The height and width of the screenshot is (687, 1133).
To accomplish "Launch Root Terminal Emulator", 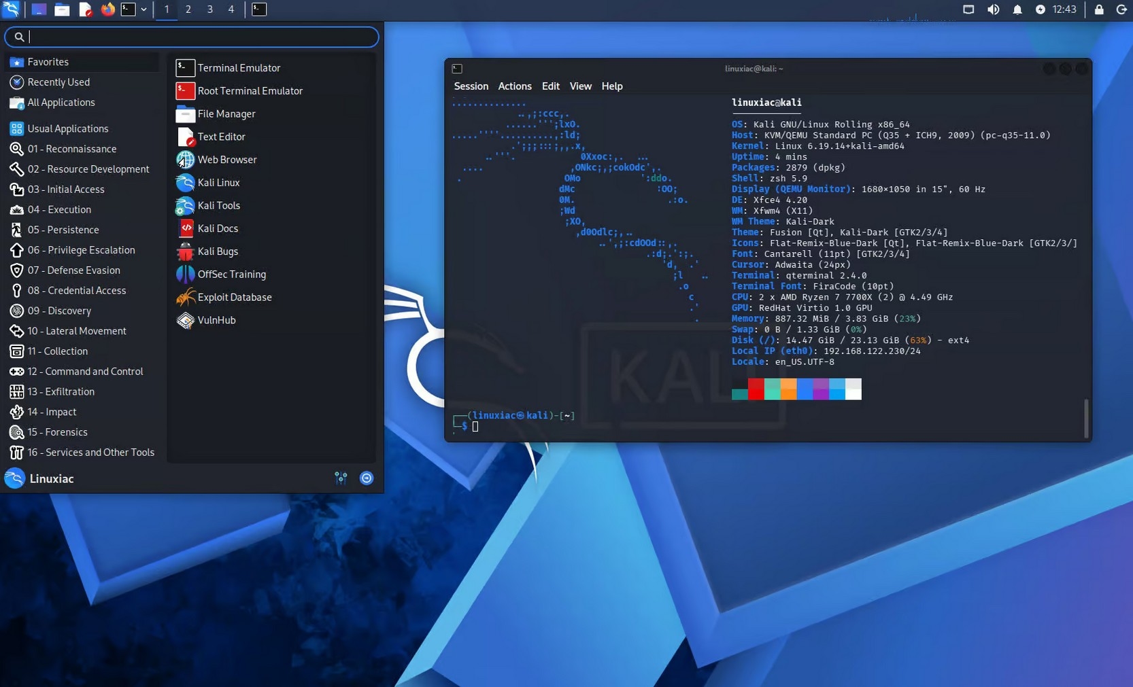I will pyautogui.click(x=273, y=91).
